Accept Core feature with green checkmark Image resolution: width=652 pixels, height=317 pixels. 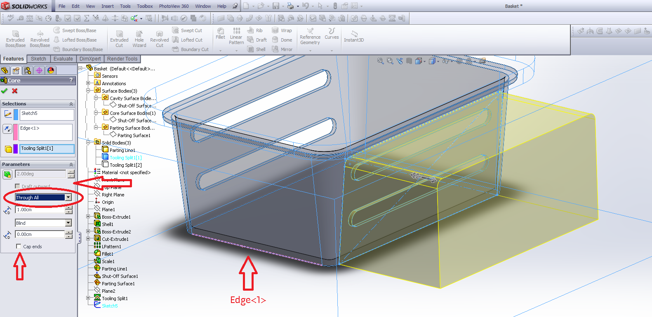click(5, 91)
